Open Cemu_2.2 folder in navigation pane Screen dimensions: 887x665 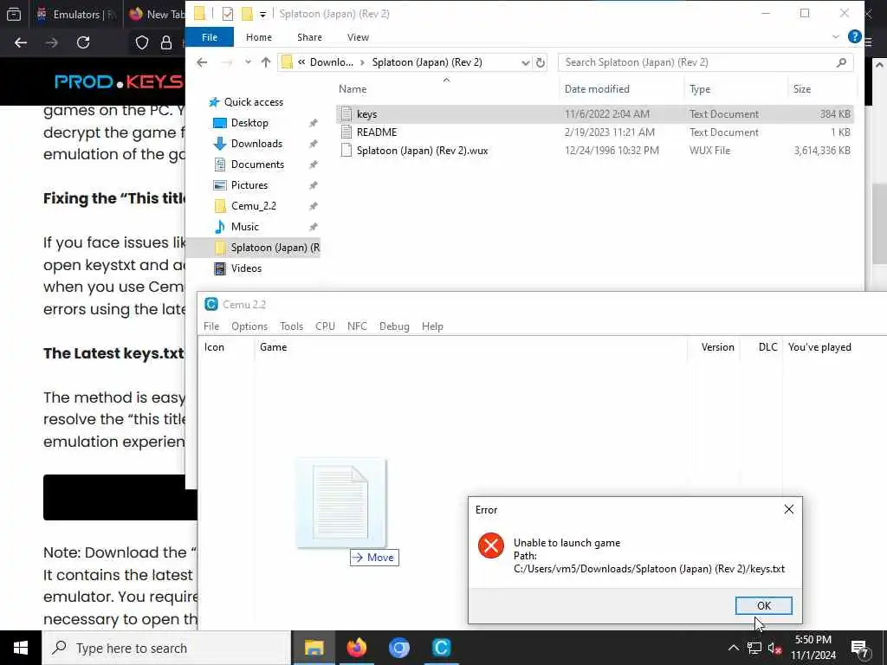253,206
